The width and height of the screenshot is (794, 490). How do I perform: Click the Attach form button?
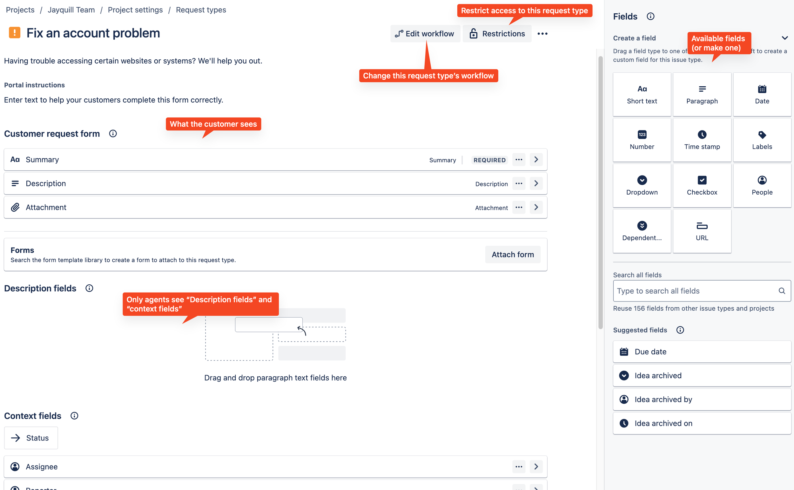tap(513, 255)
